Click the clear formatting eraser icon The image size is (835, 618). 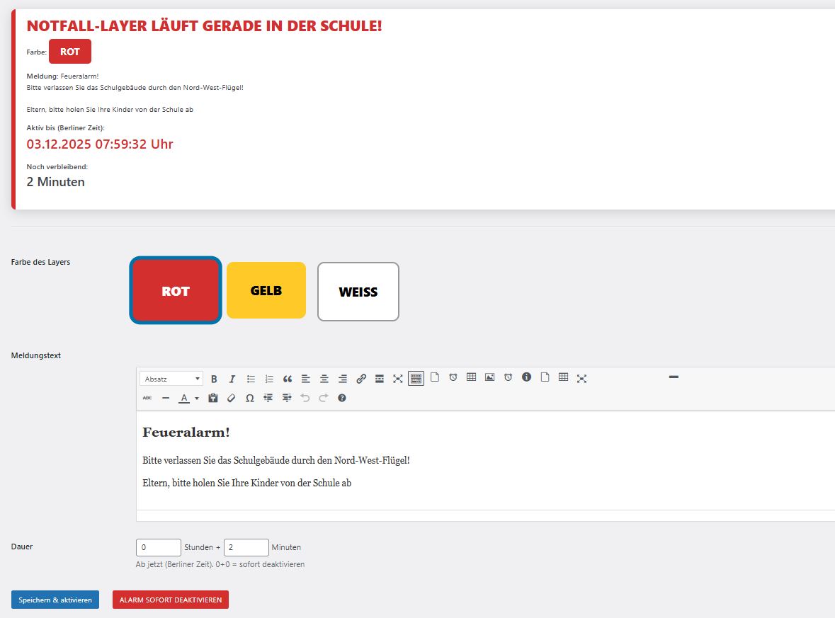click(231, 399)
